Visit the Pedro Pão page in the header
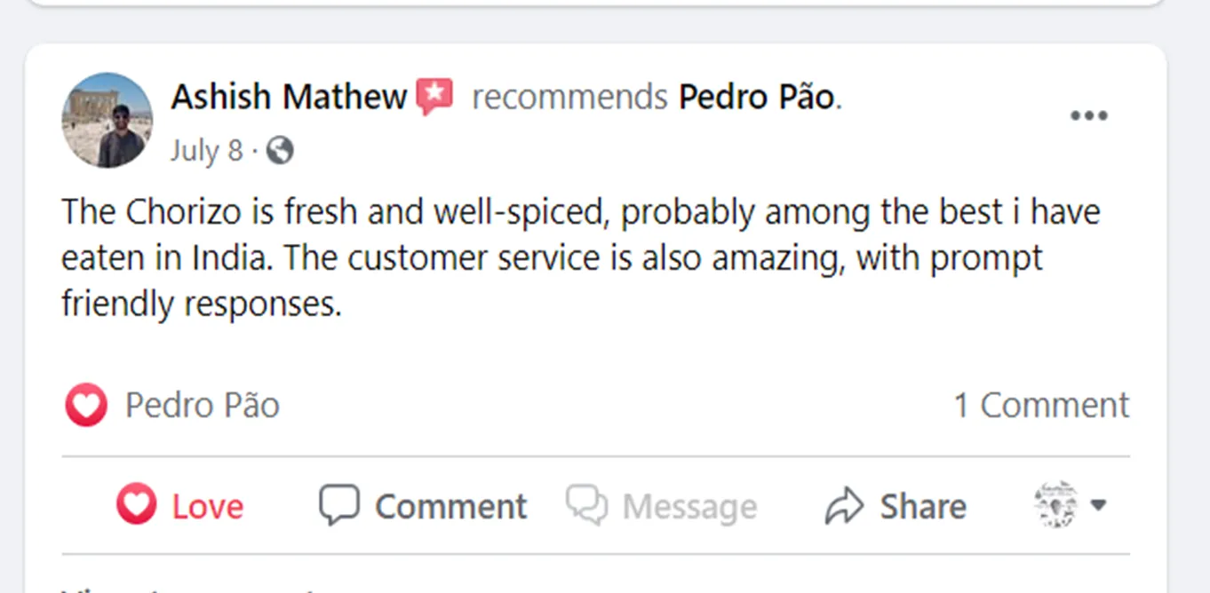The width and height of the screenshot is (1210, 593). point(758,96)
